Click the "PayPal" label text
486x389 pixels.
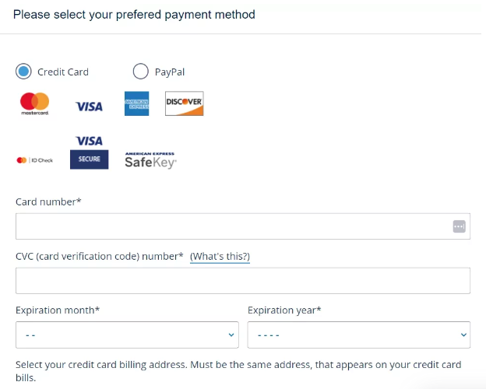coord(170,72)
